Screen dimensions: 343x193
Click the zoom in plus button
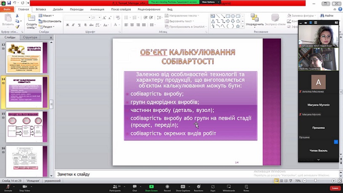click(334, 181)
